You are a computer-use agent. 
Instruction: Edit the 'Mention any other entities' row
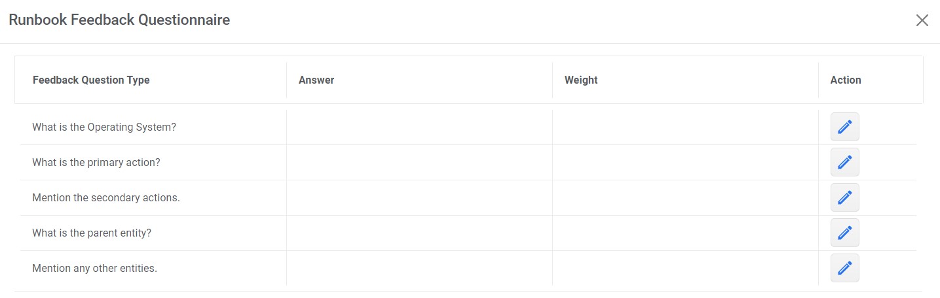pyautogui.click(x=844, y=268)
